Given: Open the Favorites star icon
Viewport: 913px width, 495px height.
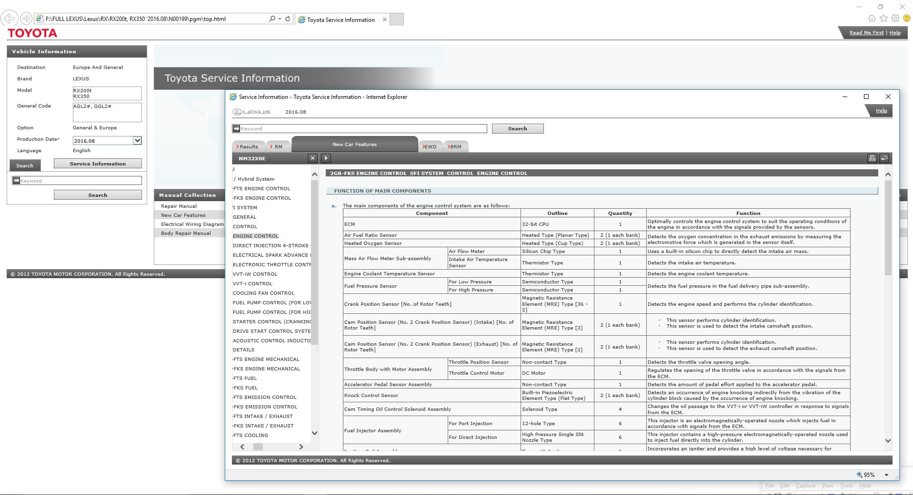Looking at the screenshot, I should coord(883,18).
